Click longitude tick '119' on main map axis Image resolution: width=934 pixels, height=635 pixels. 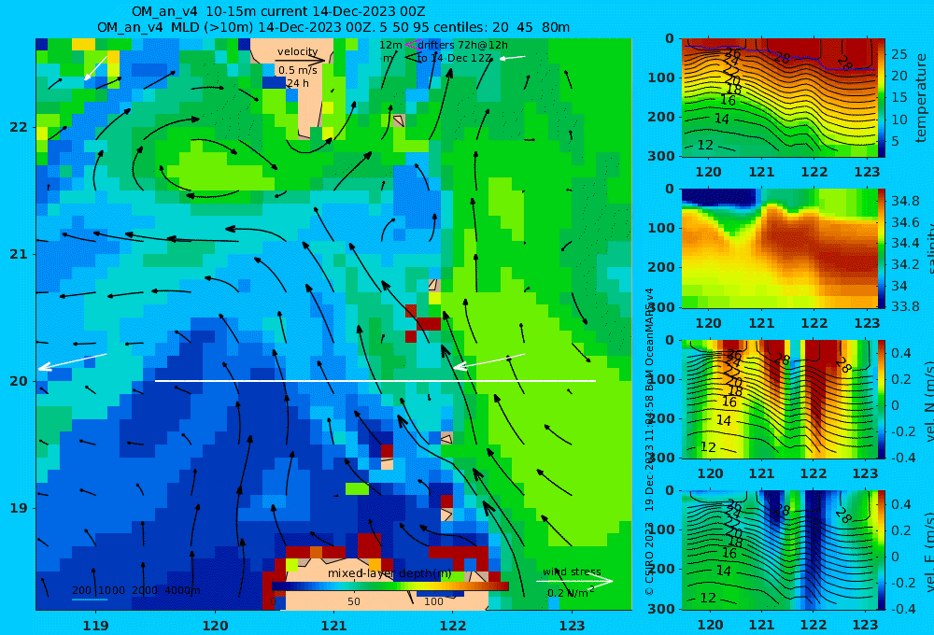pyautogui.click(x=95, y=626)
